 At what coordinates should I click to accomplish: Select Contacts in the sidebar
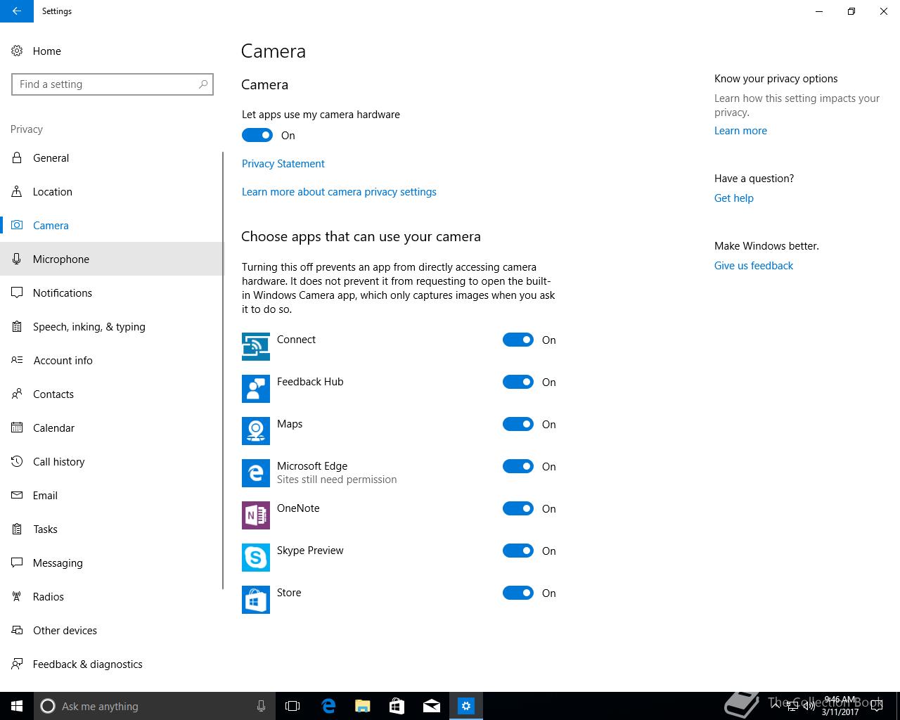click(x=111, y=394)
